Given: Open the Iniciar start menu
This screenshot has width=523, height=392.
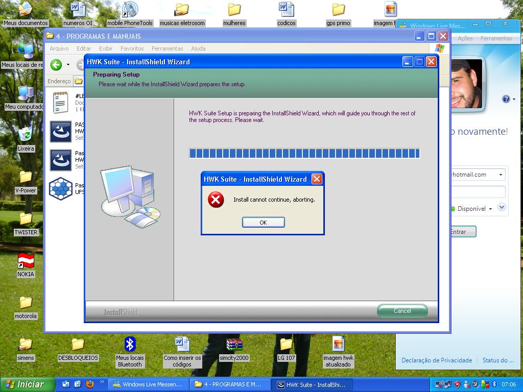Looking at the screenshot, I should (x=28, y=384).
